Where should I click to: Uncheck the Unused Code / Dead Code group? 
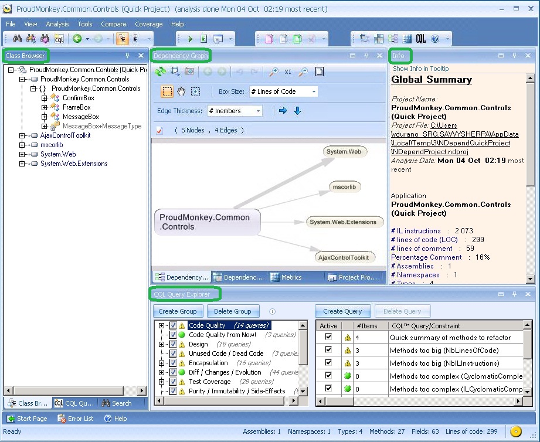pyautogui.click(x=173, y=353)
